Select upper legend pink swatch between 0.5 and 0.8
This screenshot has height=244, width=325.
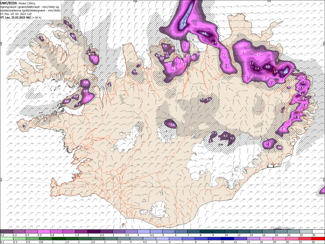[x=44, y=232]
